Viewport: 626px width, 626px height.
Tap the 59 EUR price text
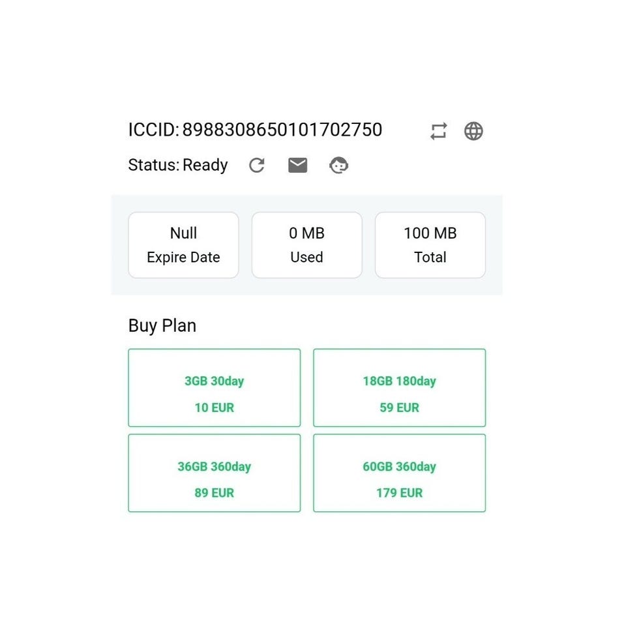tap(400, 408)
